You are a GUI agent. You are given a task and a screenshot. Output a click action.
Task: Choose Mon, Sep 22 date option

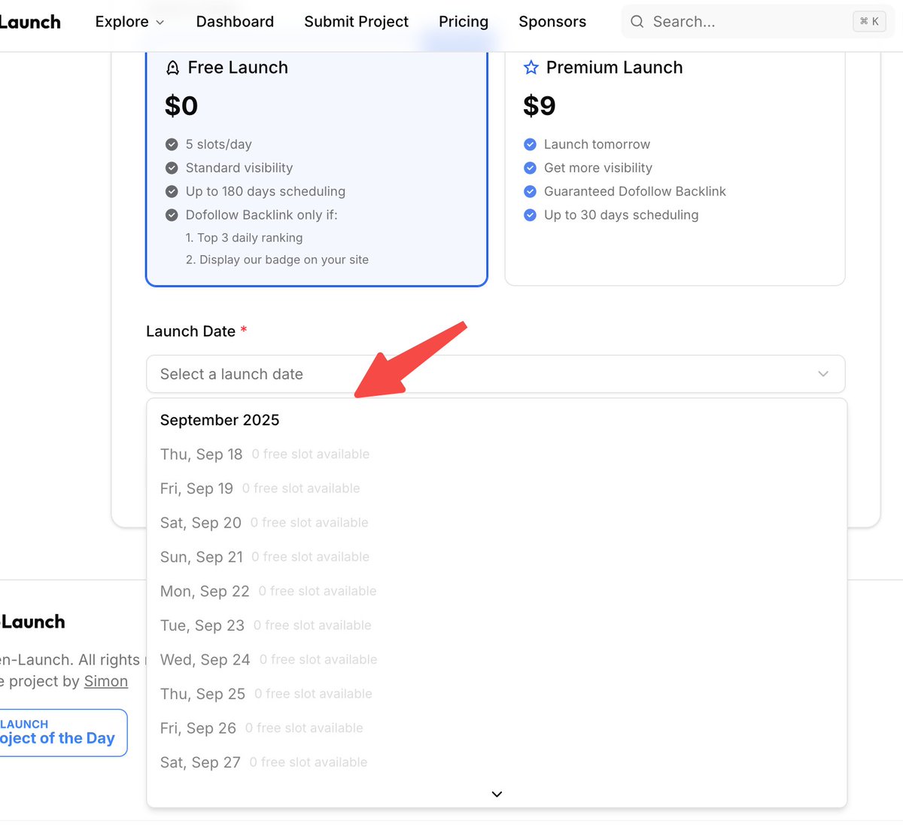pyautogui.click(x=497, y=591)
